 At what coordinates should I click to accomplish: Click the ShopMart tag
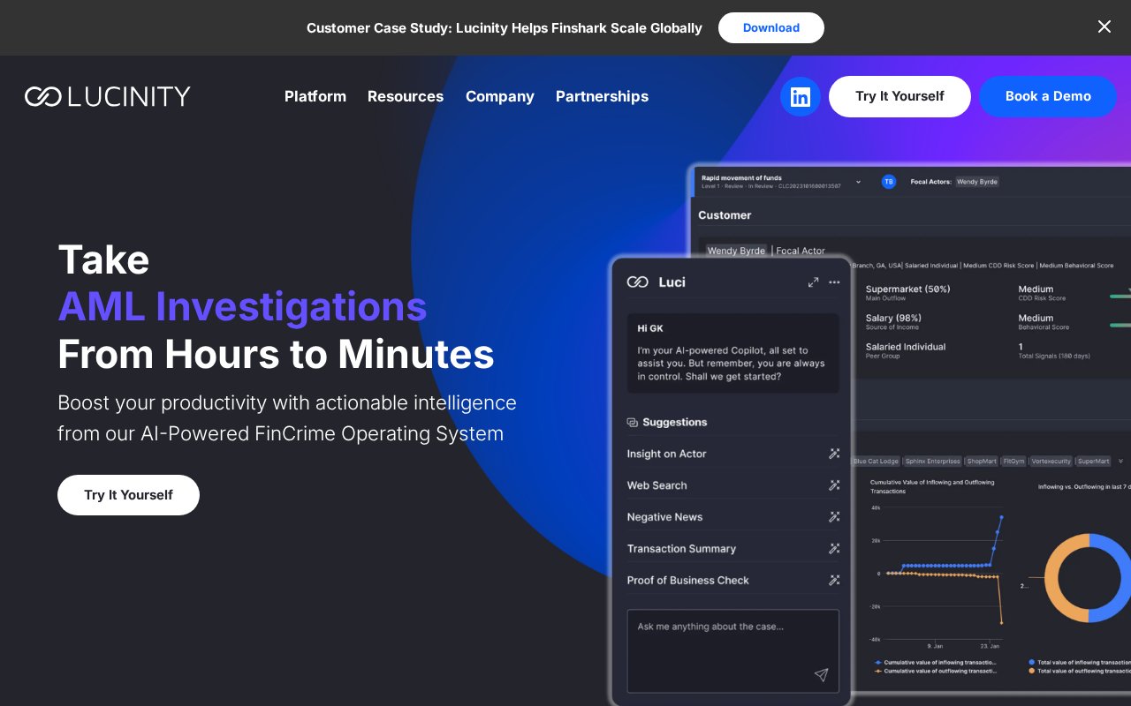click(982, 462)
